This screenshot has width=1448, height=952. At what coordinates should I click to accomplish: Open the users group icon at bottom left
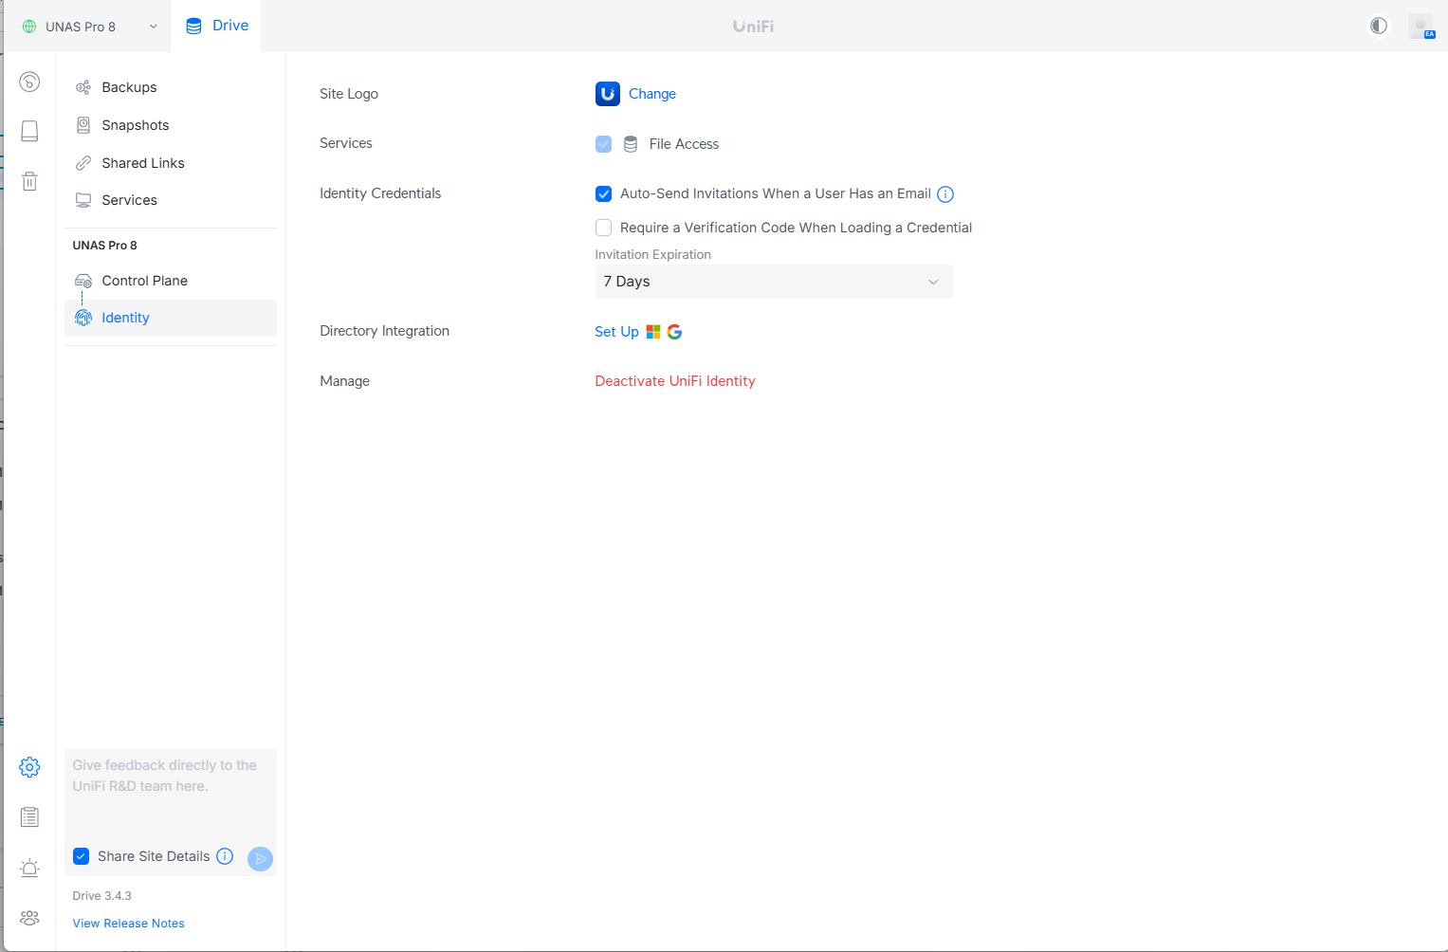[x=29, y=918]
